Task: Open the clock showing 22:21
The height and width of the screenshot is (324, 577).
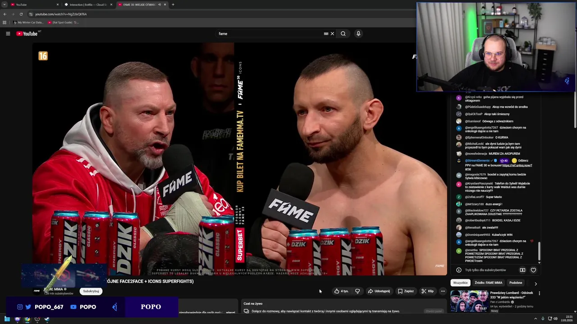Action: coord(567,319)
